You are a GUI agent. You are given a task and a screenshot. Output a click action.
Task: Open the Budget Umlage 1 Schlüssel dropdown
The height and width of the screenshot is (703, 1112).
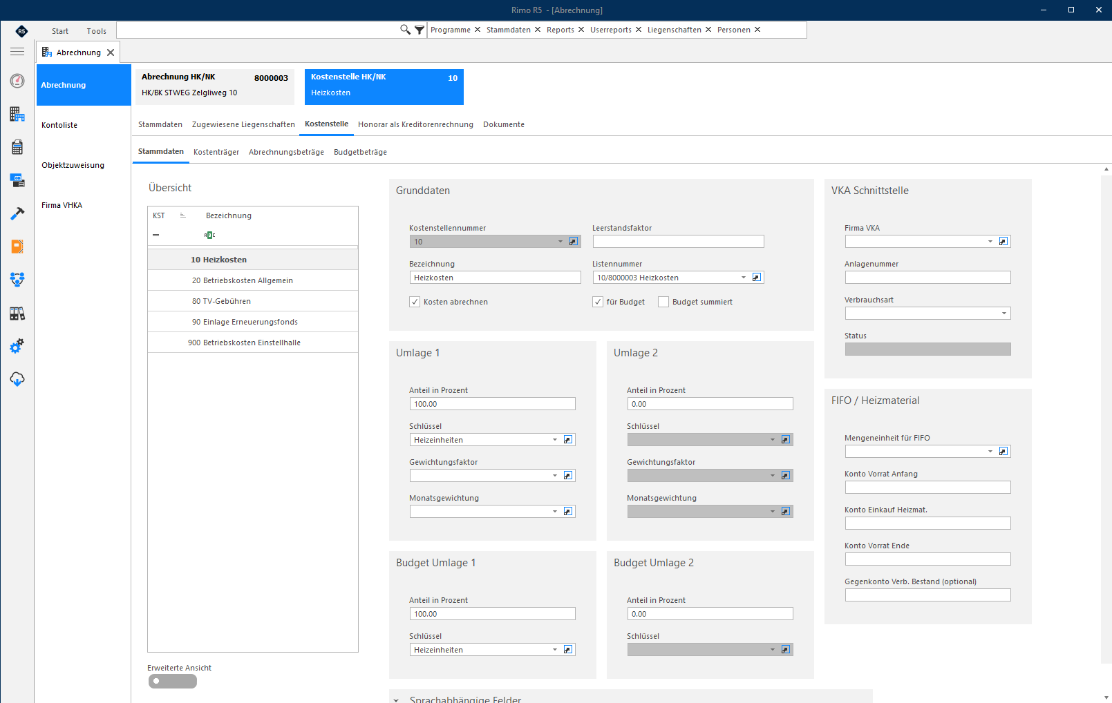[x=555, y=650]
